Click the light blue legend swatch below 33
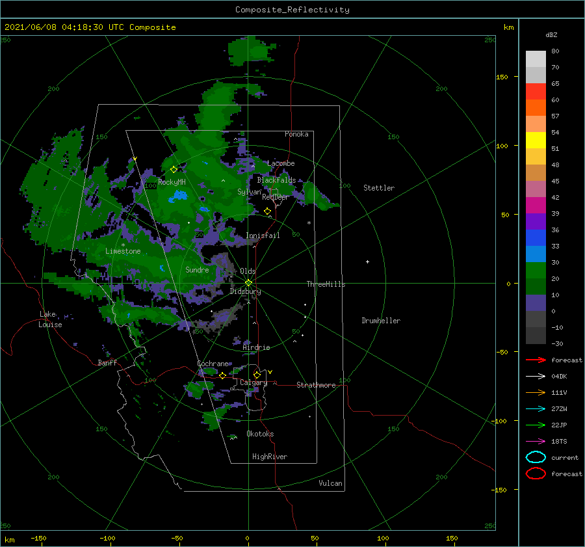This screenshot has height=547, width=585. [x=536, y=254]
